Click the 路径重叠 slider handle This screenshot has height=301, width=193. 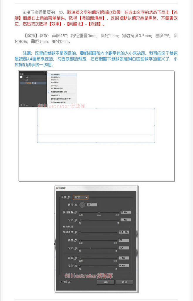[99, 212]
